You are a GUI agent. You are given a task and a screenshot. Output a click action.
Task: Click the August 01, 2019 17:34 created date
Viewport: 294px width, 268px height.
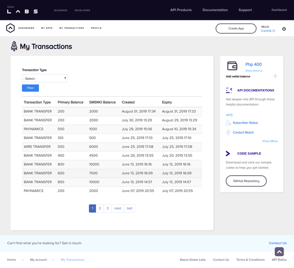point(138,111)
